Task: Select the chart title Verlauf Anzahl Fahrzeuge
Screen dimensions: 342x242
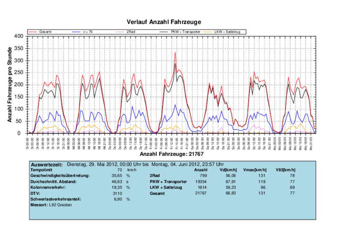Action: (x=164, y=21)
